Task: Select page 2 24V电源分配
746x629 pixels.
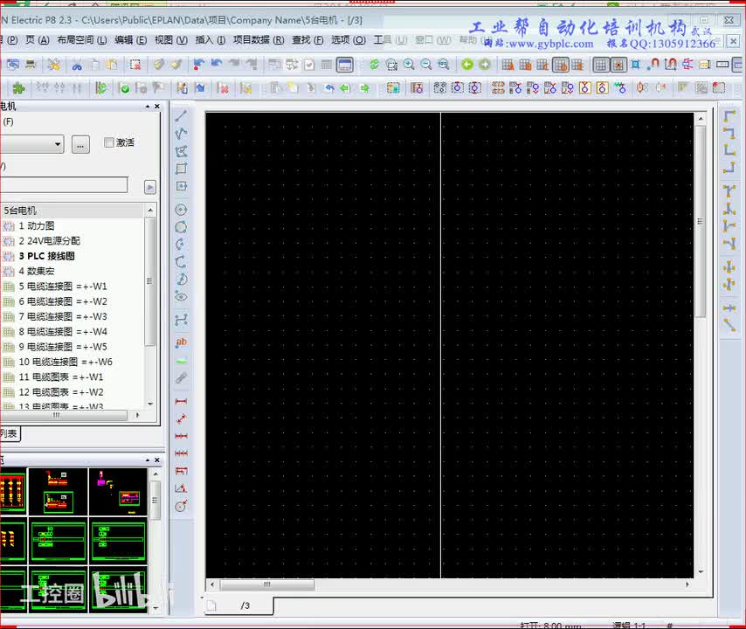Action: point(49,241)
